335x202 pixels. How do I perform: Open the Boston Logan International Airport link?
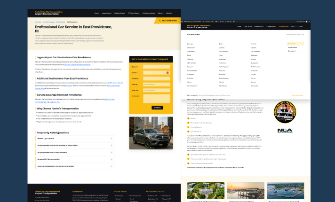[x=77, y=65]
